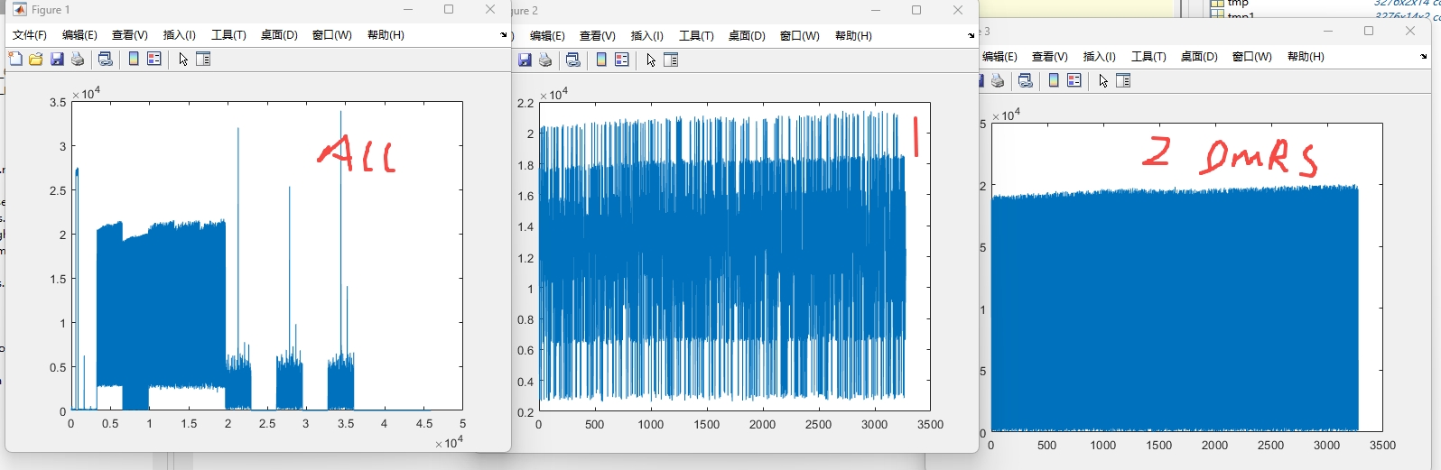Screen dimensions: 1441x470
Task: Click MATLAB logo icon in Figure 1 title bar
Action: [19, 10]
